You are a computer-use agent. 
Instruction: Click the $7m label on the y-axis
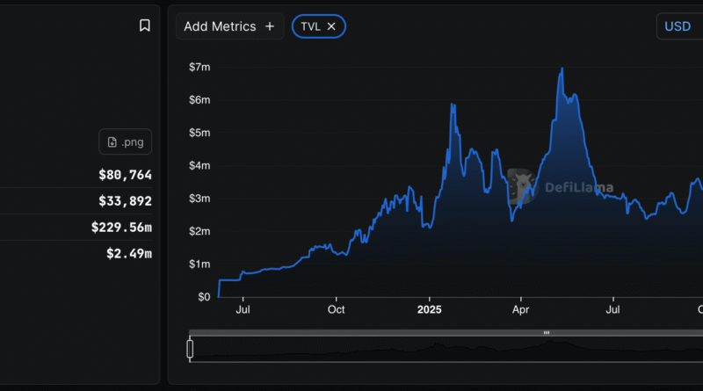(199, 67)
